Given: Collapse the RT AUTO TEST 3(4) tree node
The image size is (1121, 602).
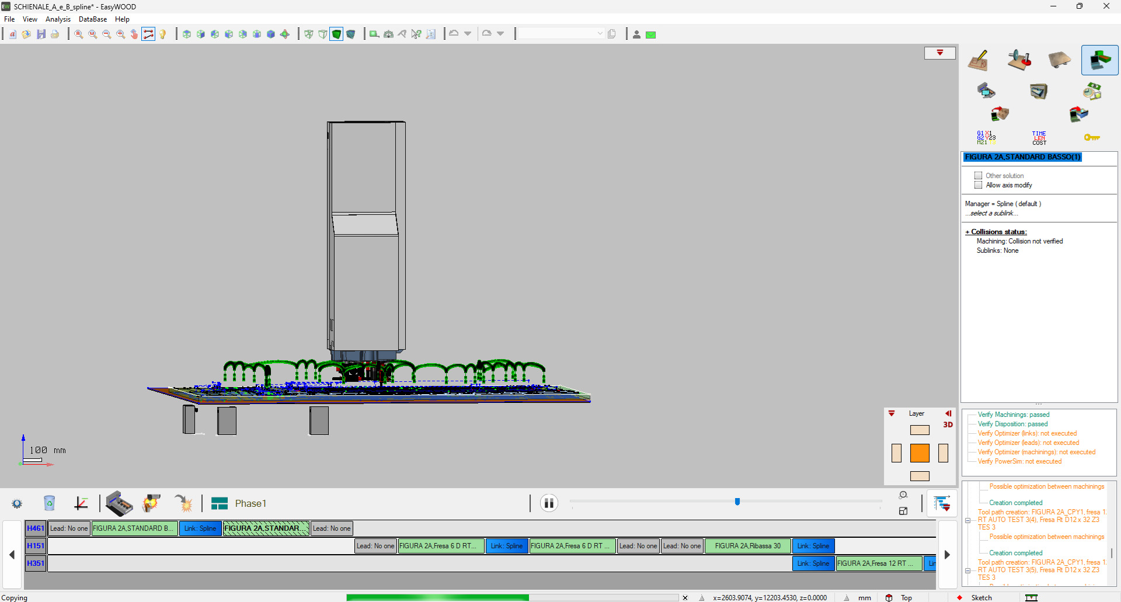Looking at the screenshot, I should tap(968, 520).
